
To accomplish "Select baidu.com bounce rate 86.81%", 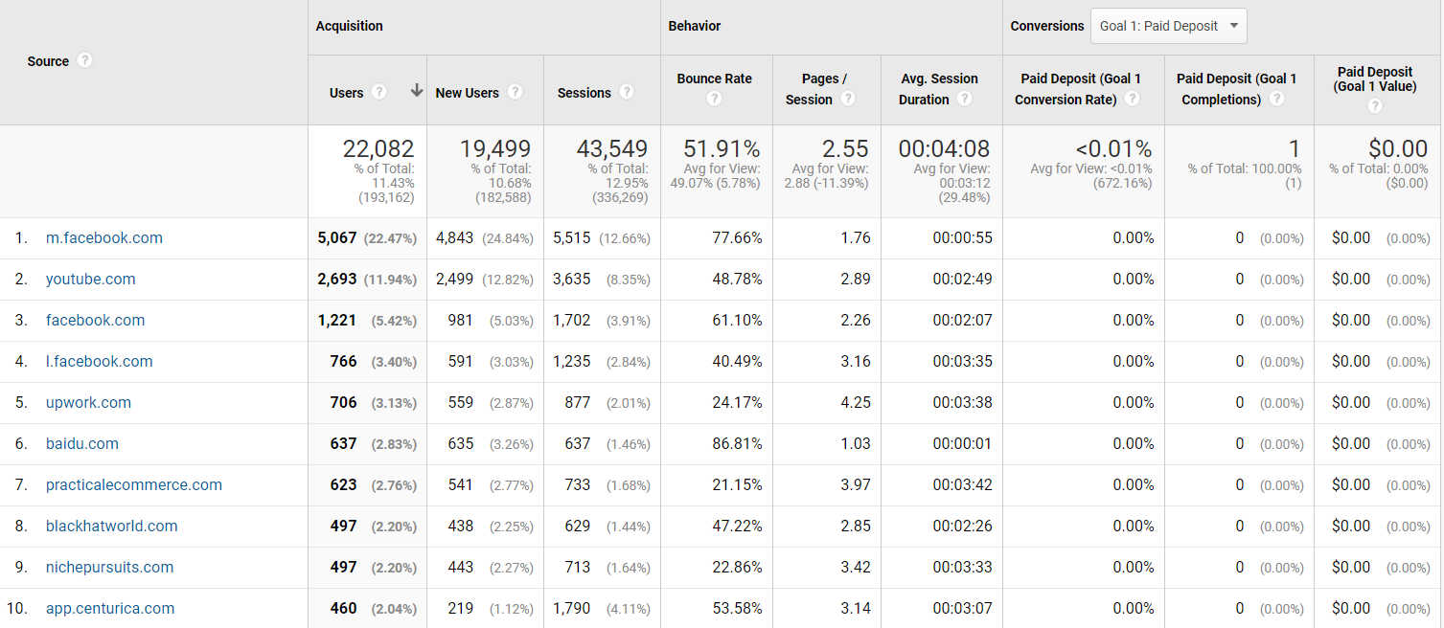I will 737,444.
